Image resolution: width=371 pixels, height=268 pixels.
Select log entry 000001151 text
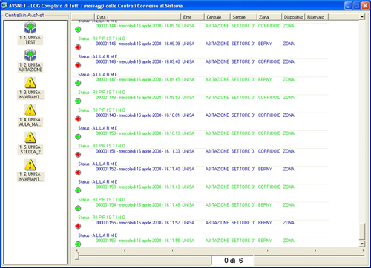coord(138,151)
